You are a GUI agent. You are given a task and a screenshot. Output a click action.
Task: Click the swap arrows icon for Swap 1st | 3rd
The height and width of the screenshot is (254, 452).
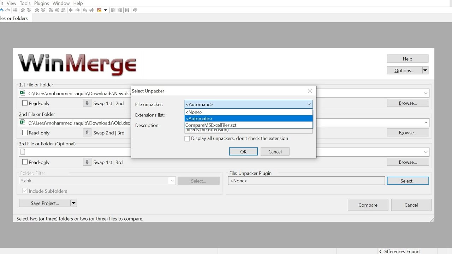pyautogui.click(x=87, y=162)
